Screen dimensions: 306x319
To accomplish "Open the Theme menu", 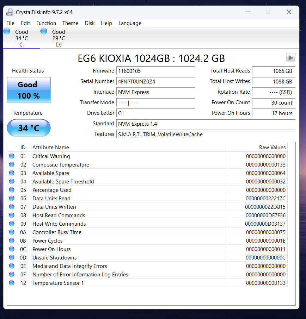I will [70, 23].
